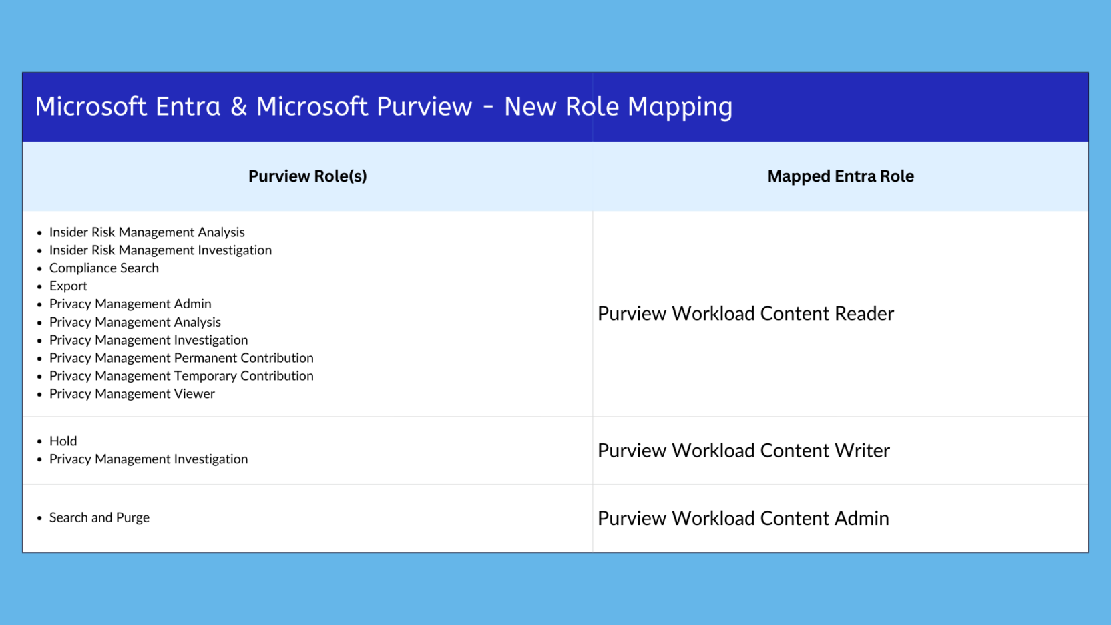This screenshot has height=625, width=1111.
Task: Click 'Privacy Management Investigation' in the Writer row
Action: click(x=148, y=459)
